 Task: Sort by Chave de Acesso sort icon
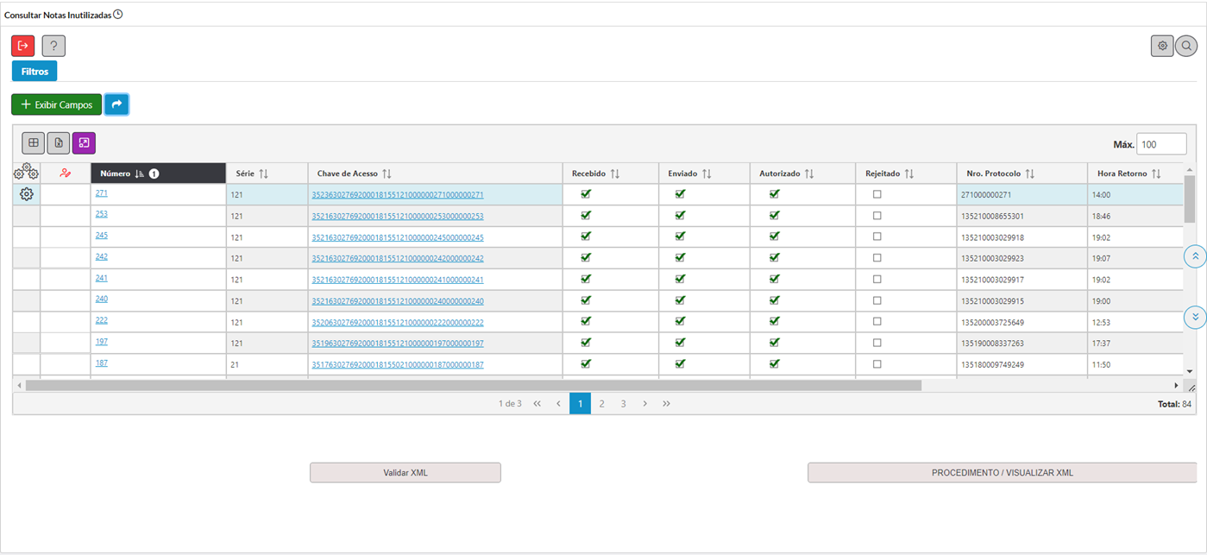(x=387, y=173)
